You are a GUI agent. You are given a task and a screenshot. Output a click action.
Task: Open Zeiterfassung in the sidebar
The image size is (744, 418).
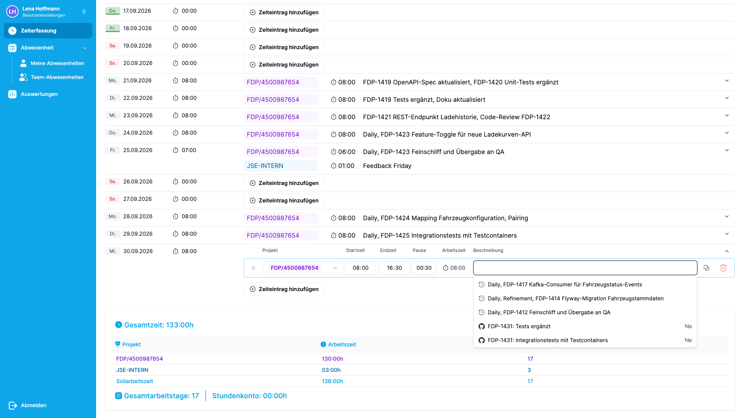click(48, 31)
